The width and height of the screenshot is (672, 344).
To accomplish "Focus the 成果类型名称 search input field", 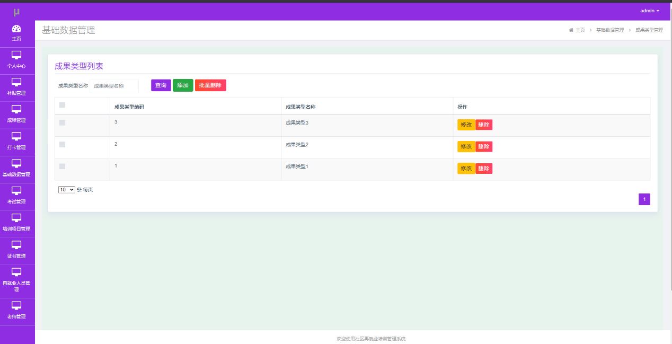I will [x=114, y=85].
